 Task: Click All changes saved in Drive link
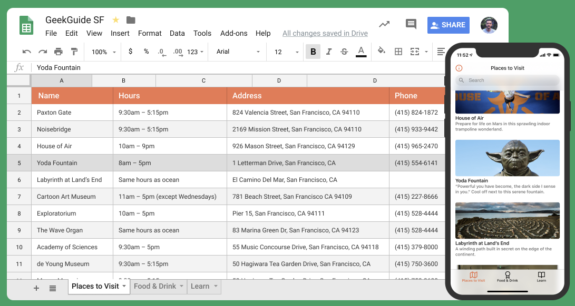click(325, 33)
